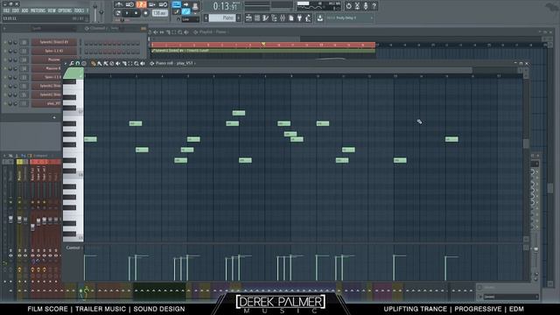Open the Piano pattern selector

click(x=222, y=17)
